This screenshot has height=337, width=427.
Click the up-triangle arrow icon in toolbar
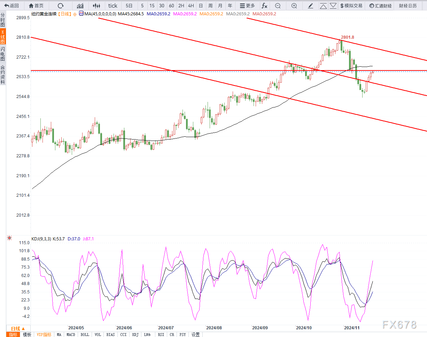(x=323, y=6)
